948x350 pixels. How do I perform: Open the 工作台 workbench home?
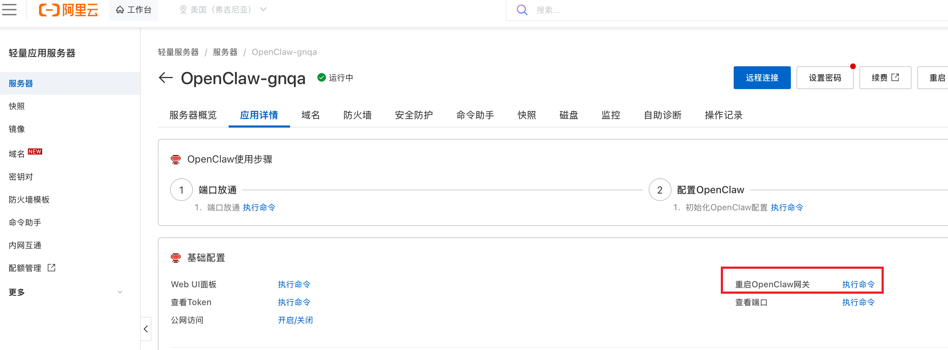point(134,10)
